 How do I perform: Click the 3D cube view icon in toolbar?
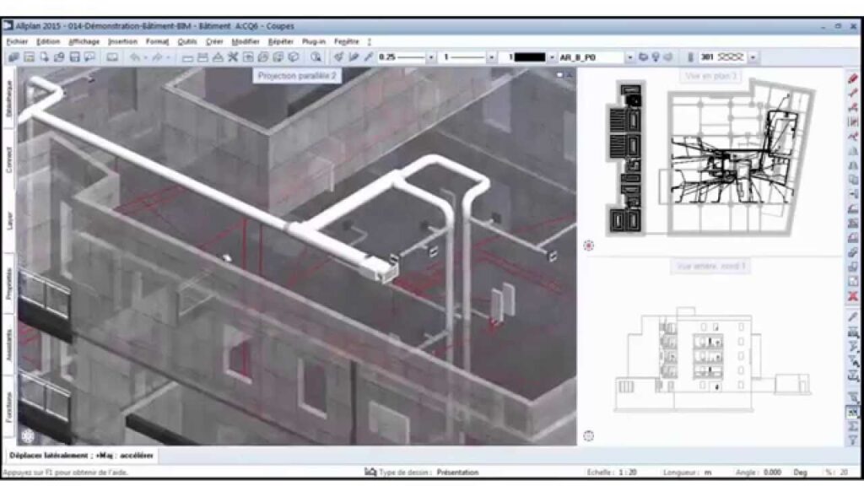coord(293,57)
